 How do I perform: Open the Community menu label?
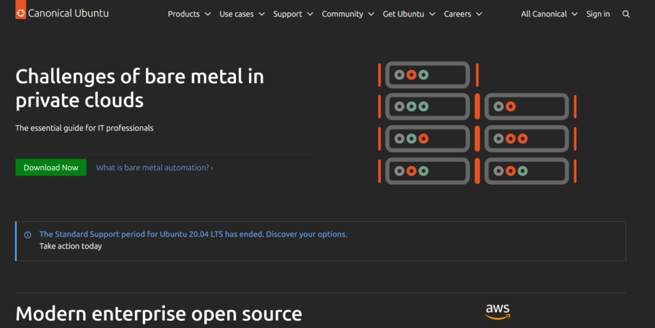pyautogui.click(x=342, y=14)
